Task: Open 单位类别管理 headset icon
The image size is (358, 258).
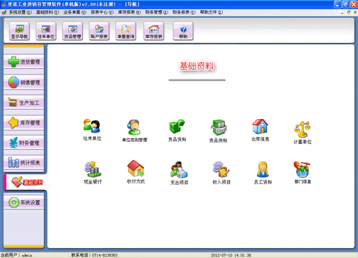Action: 134,127
